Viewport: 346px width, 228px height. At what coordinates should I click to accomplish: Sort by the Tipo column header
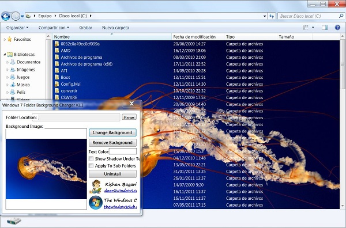250,37
